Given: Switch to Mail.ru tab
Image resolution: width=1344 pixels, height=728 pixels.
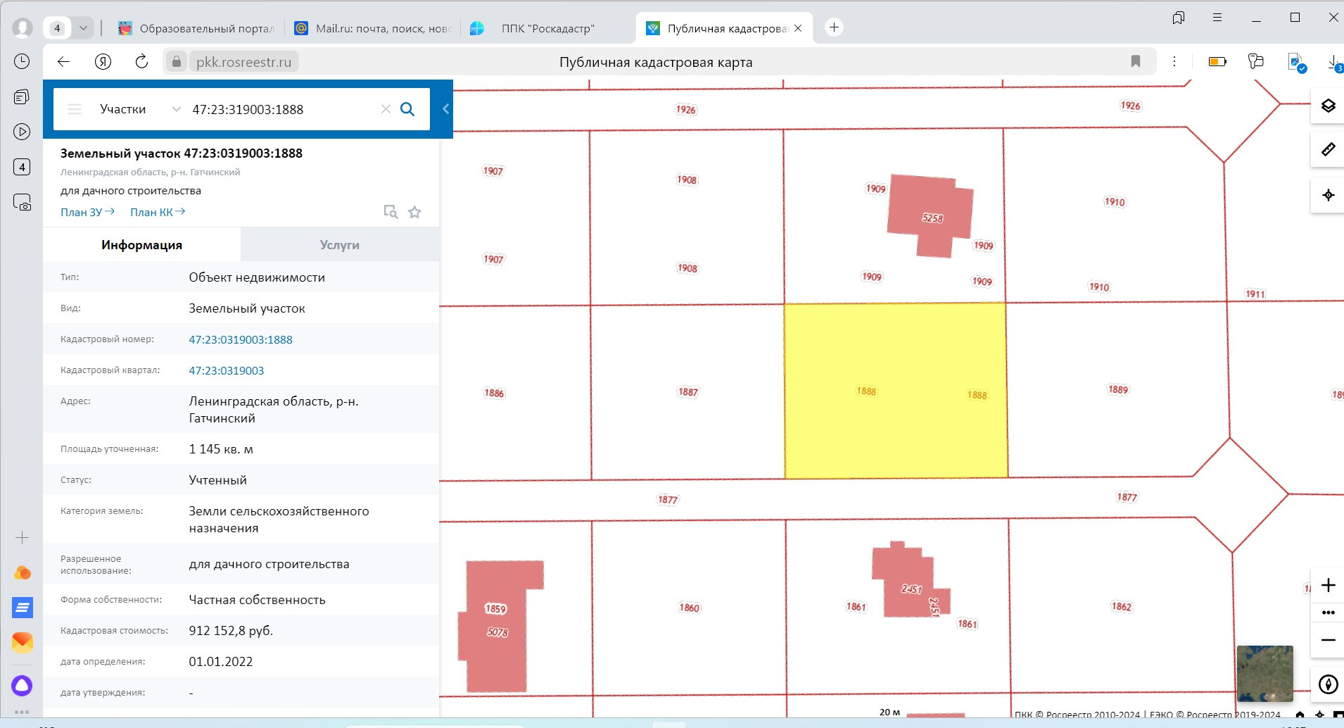Looking at the screenshot, I should (x=373, y=28).
